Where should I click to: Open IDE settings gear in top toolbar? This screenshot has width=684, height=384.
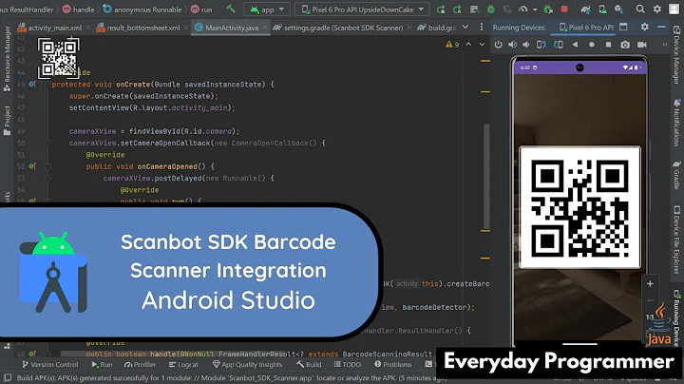coord(657,10)
